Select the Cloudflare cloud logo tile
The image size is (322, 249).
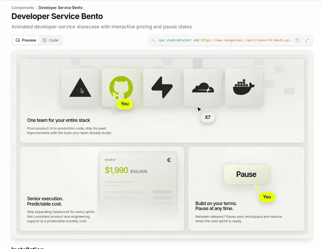[203, 87]
